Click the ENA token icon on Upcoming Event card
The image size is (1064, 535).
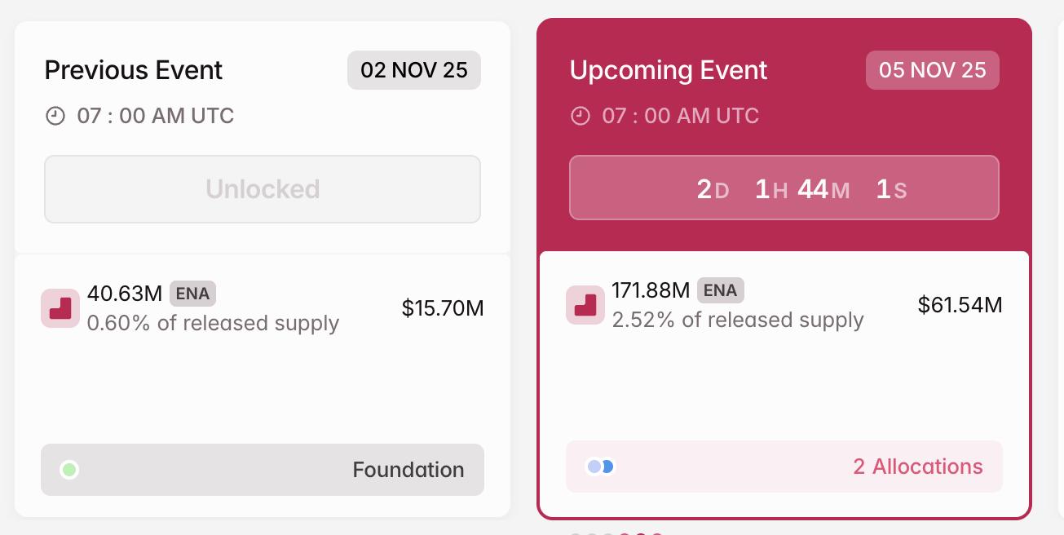585,305
